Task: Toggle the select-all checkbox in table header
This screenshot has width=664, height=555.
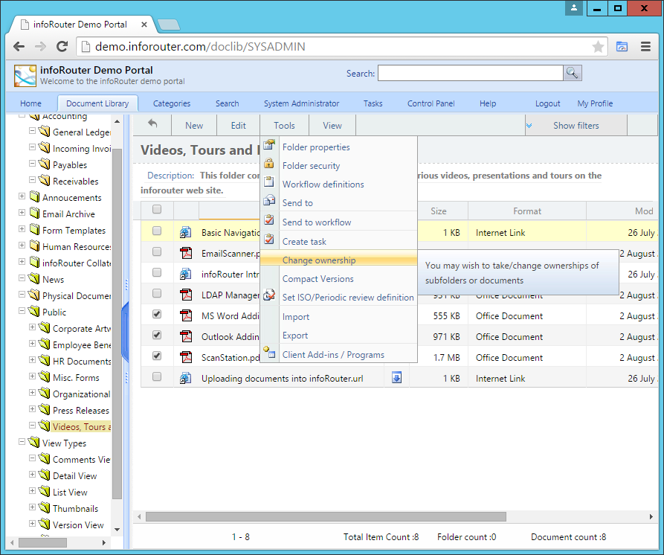Action: (157, 209)
